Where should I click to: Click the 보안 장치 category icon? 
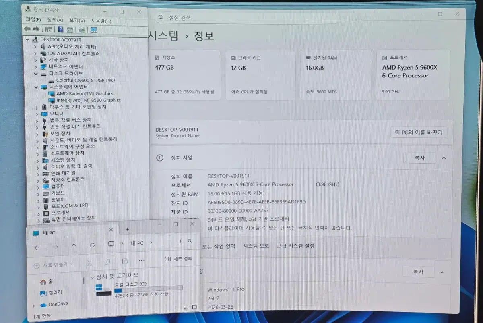(45, 133)
